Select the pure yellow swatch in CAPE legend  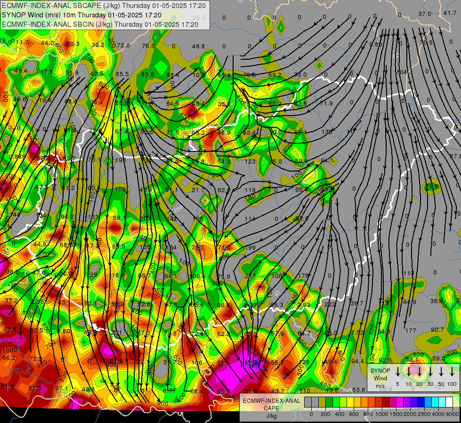pos(350,402)
